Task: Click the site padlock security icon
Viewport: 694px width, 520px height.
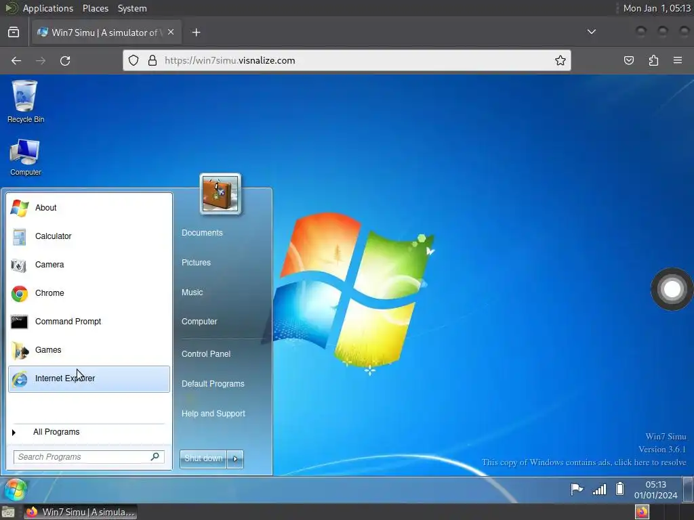Action: point(152,60)
